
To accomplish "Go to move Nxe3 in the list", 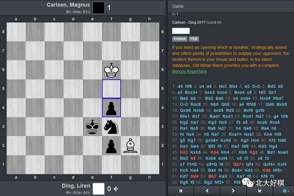I will coord(283,152).
